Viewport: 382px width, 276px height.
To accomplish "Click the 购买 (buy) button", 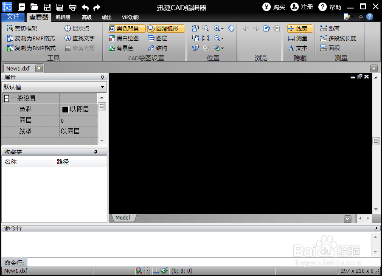I will pyautogui.click(x=274, y=7).
